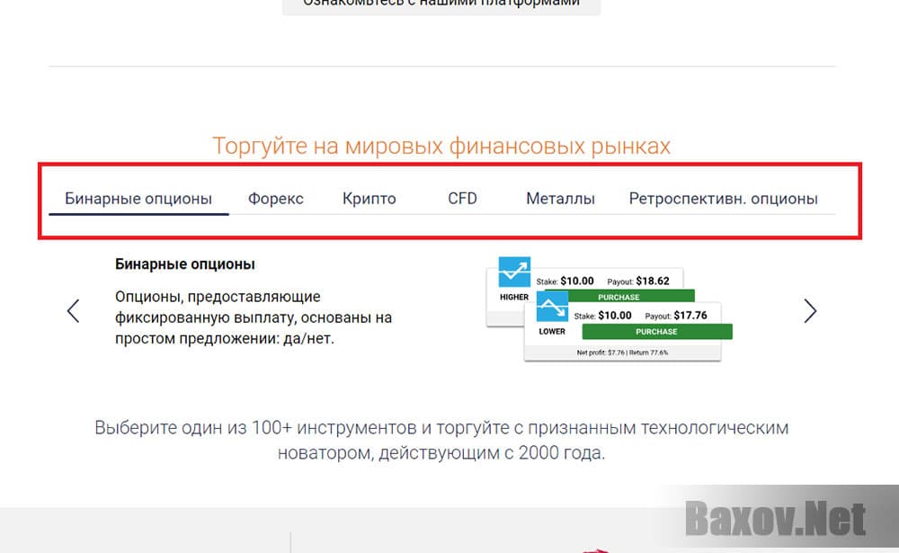
Task: Advance the carousel with the right arrow
Action: point(810,310)
